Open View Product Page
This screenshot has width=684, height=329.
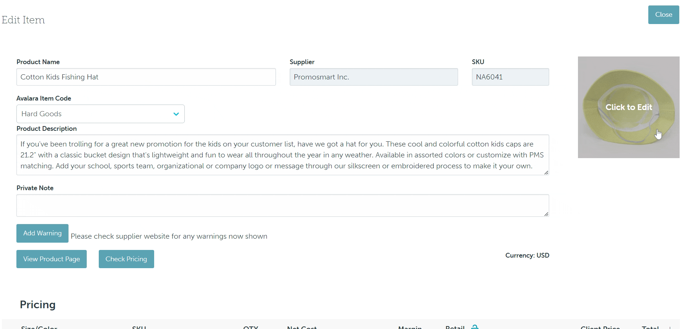(51, 259)
